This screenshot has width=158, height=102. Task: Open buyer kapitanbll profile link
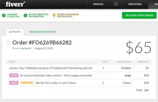(26, 48)
